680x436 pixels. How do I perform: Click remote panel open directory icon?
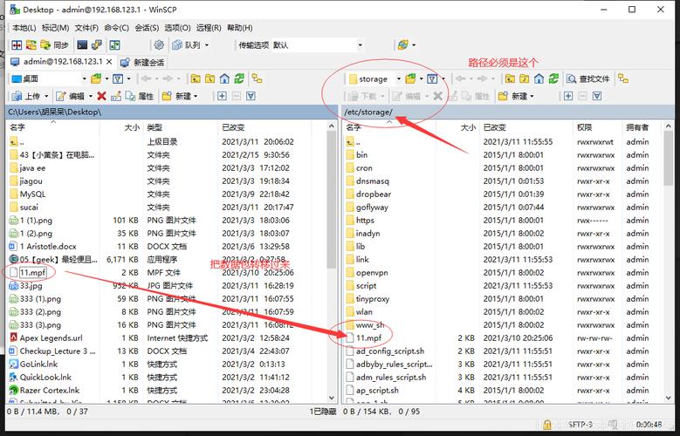point(410,78)
